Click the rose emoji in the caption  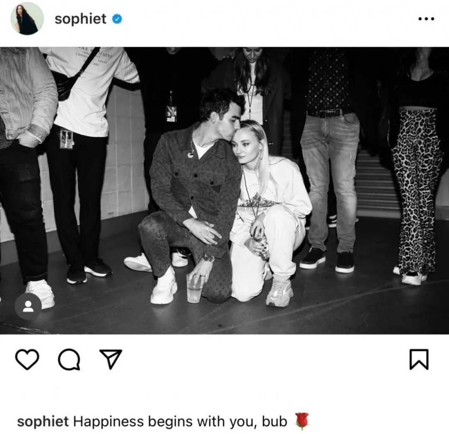pos(302,421)
